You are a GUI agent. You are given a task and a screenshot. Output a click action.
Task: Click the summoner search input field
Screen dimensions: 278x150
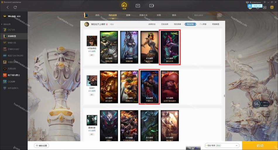click(x=205, y=15)
